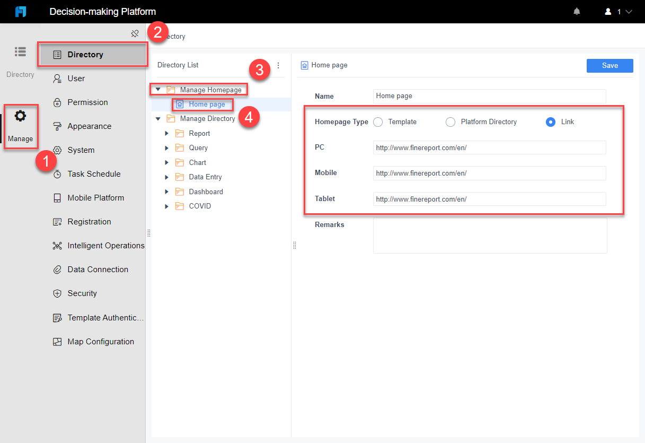Viewport: 645px width, 443px height.
Task: Expand the Report folder
Action: pos(167,133)
